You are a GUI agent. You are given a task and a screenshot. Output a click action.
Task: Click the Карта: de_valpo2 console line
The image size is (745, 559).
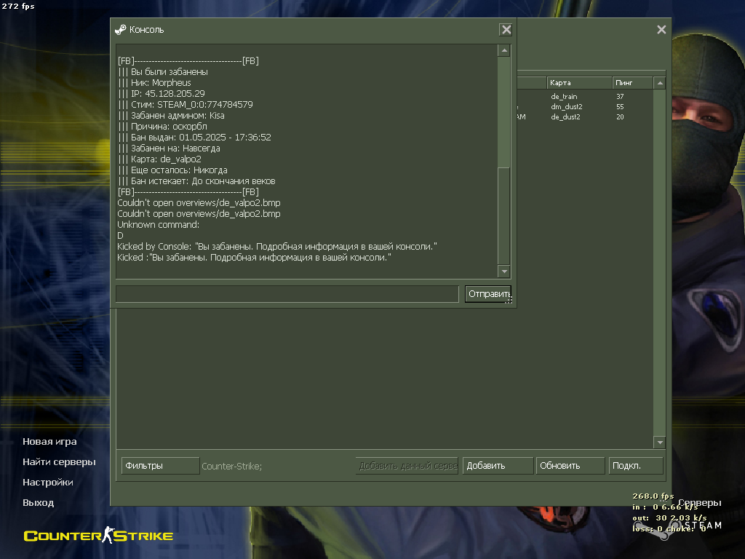[159, 159]
